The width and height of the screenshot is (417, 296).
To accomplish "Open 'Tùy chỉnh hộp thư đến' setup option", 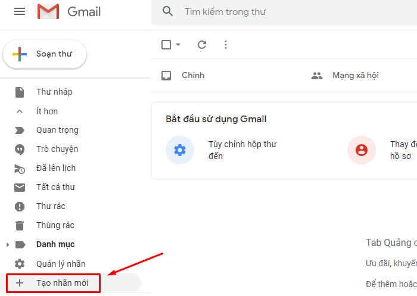I will coord(242,150).
